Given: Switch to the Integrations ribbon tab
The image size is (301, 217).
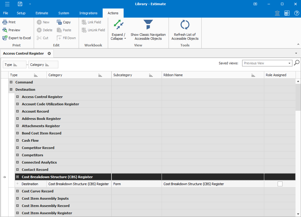Looking at the screenshot, I should coord(88,13).
